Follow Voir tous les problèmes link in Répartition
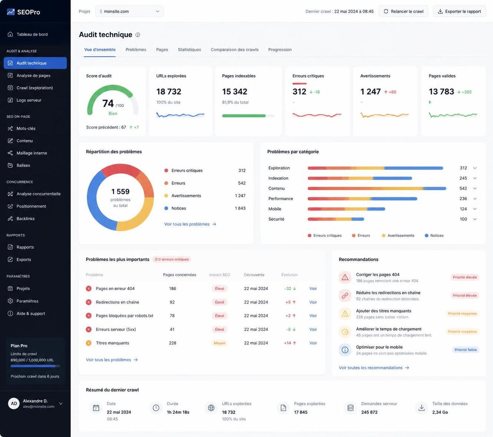 (190, 224)
